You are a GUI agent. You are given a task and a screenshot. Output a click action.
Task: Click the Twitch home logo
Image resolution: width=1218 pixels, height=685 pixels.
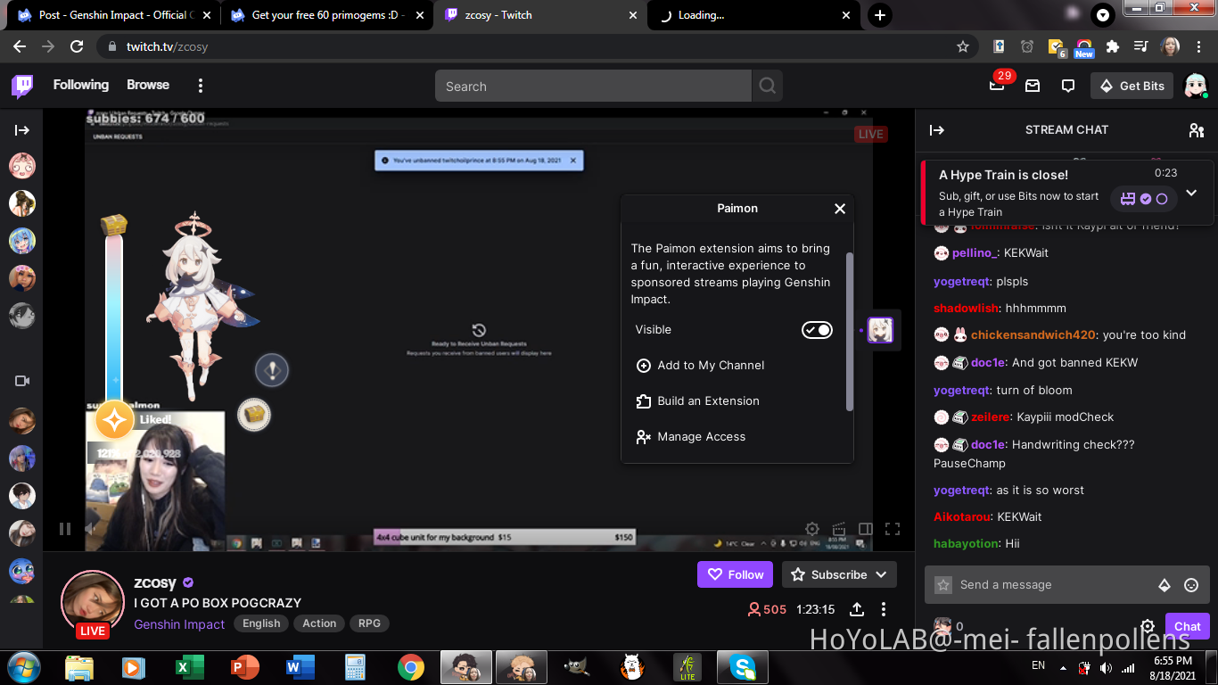[22, 86]
